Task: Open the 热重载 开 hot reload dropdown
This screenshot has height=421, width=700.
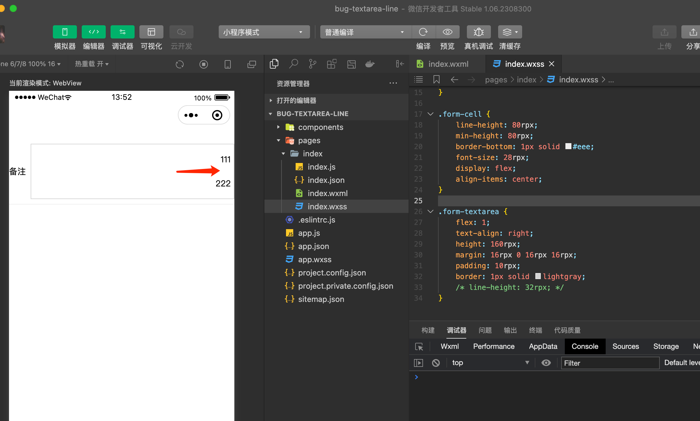Action: pos(92,64)
